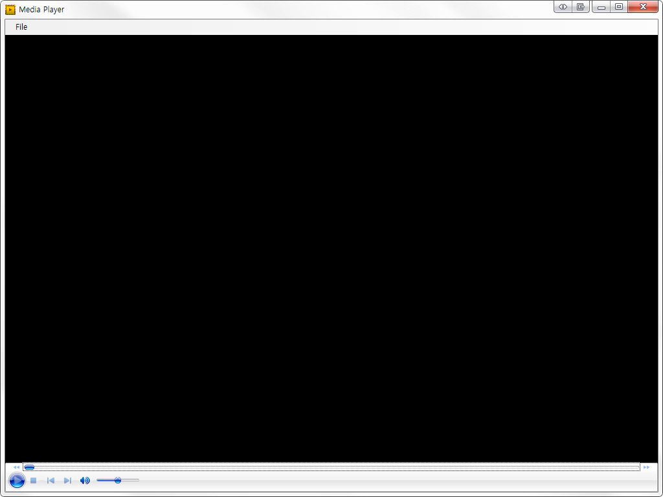The image size is (663, 497).
Task: Click the title bar button with the document-arrow icon
Action: tap(581, 6)
